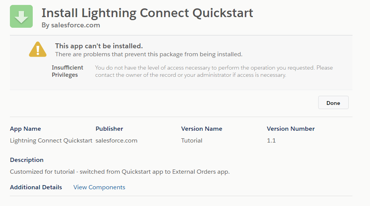Click the Version Number column header

[x=291, y=128]
